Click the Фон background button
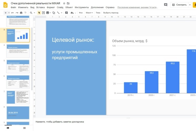This screenshot has height=131, width=196. (81, 13)
